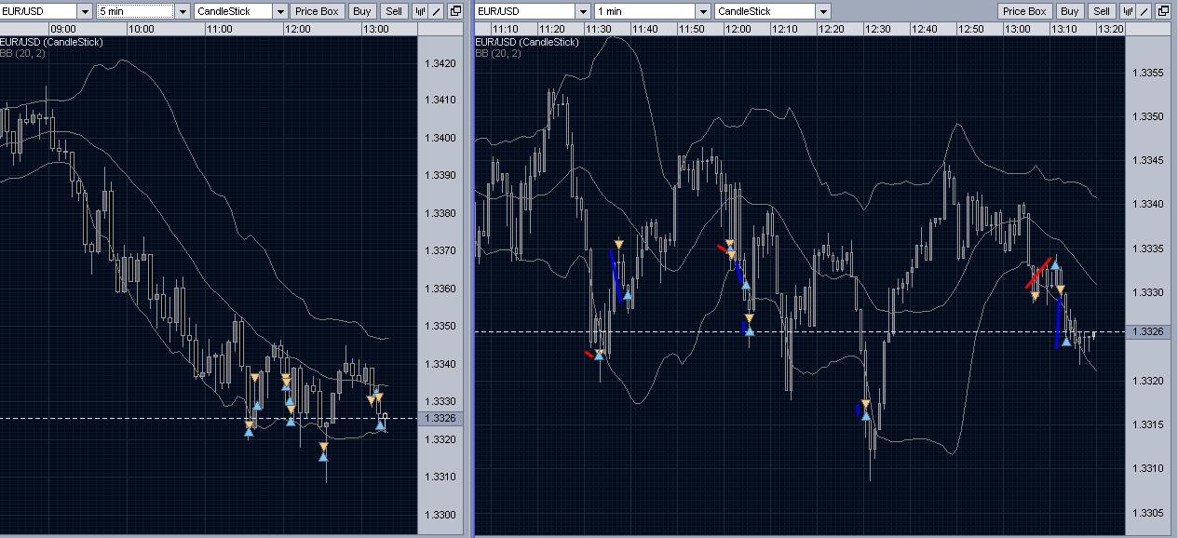Click the orange sell marker near 11:34 on the 1 min chart
Screen dimensions: 1178x538
pyautogui.click(x=618, y=244)
